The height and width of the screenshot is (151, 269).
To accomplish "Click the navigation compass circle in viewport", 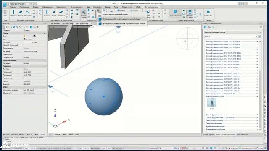I will point(187,39).
